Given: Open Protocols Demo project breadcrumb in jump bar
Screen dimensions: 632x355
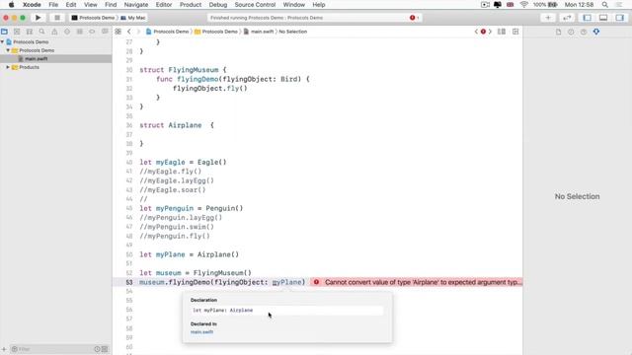Looking at the screenshot, I should [167, 32].
